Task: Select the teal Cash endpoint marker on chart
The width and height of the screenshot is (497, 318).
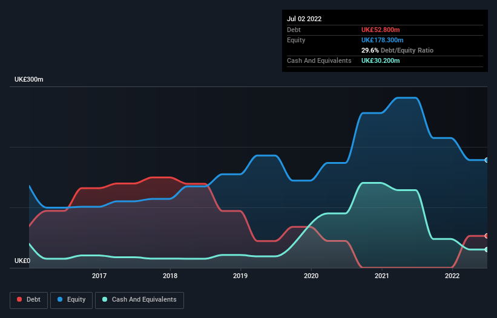Action: coord(487,250)
